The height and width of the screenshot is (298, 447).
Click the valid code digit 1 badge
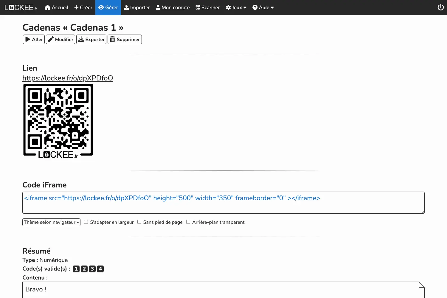(76, 269)
